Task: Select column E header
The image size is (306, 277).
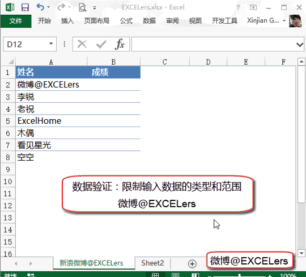Action: (x=246, y=62)
